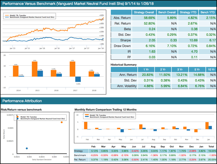Select the 1 Yr column header

tap(147, 69)
